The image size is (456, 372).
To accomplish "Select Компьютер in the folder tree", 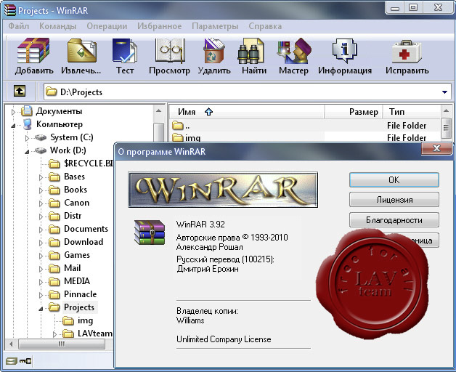I will click(60, 124).
